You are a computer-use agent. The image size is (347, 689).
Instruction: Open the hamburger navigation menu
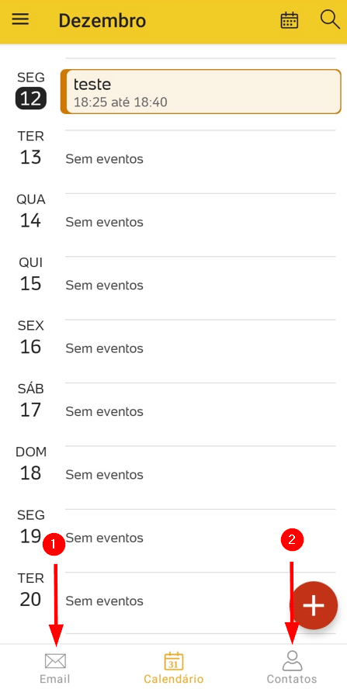point(20,19)
